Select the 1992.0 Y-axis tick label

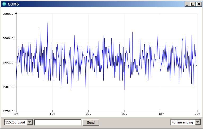coord(8,62)
